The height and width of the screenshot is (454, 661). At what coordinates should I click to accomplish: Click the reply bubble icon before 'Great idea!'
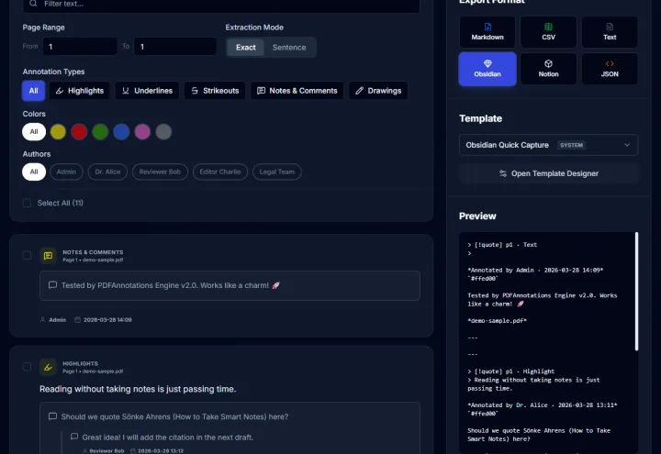click(x=74, y=437)
